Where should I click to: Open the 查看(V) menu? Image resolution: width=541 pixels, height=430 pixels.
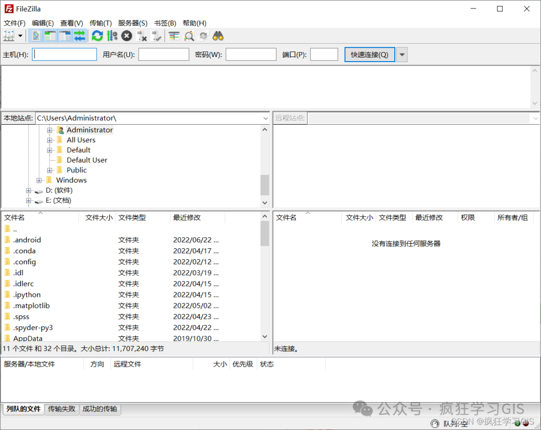click(72, 23)
